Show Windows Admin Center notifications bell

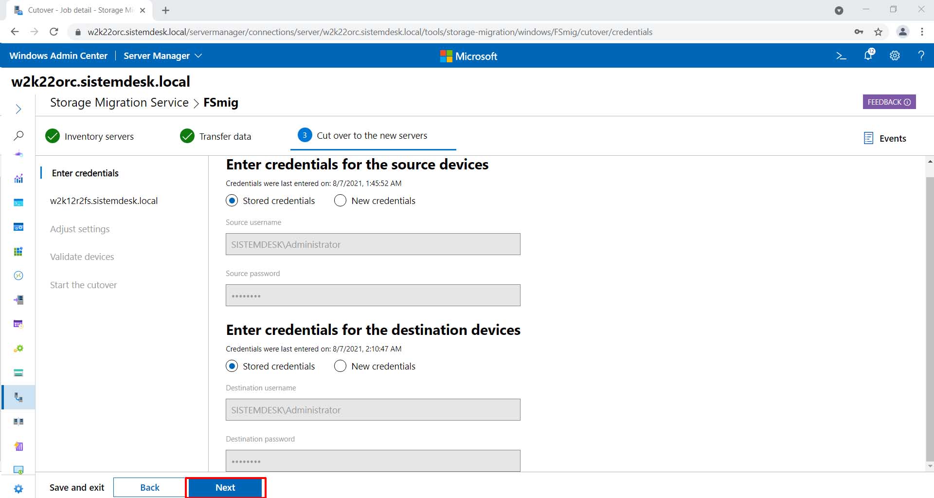tap(869, 55)
